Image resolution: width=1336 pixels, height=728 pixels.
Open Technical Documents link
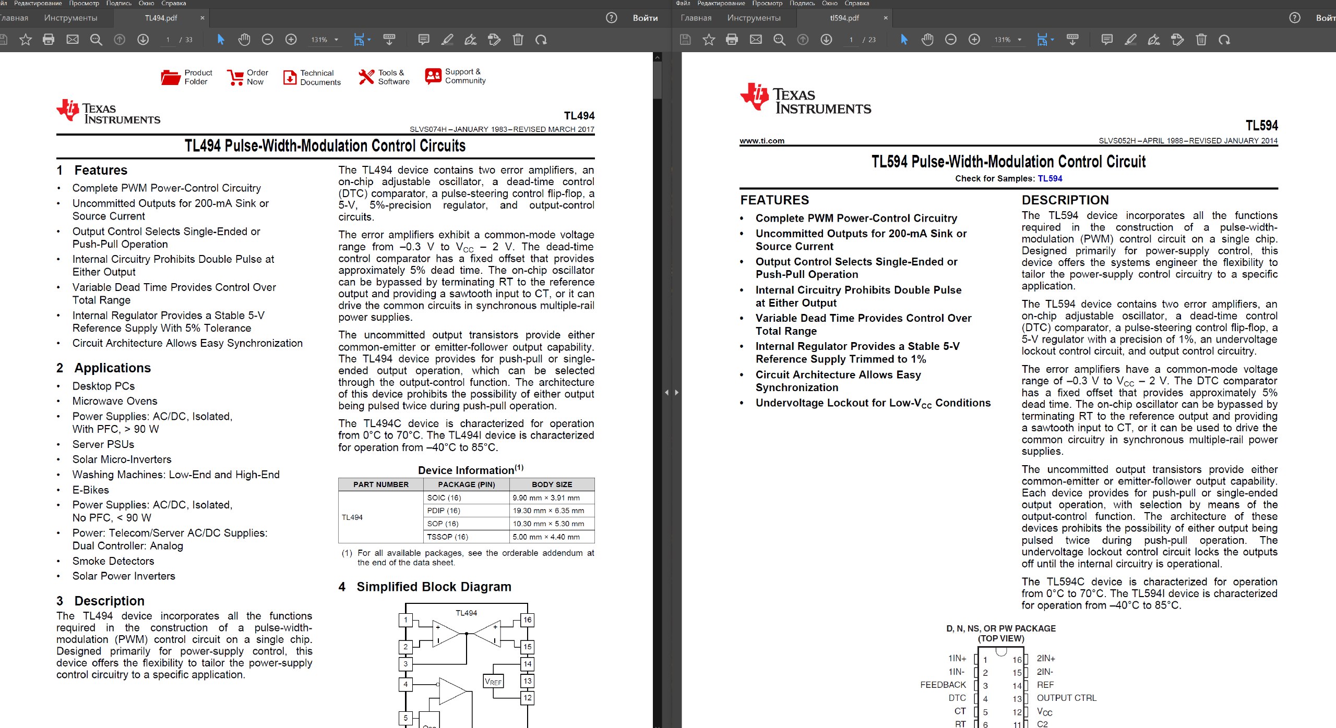312,77
